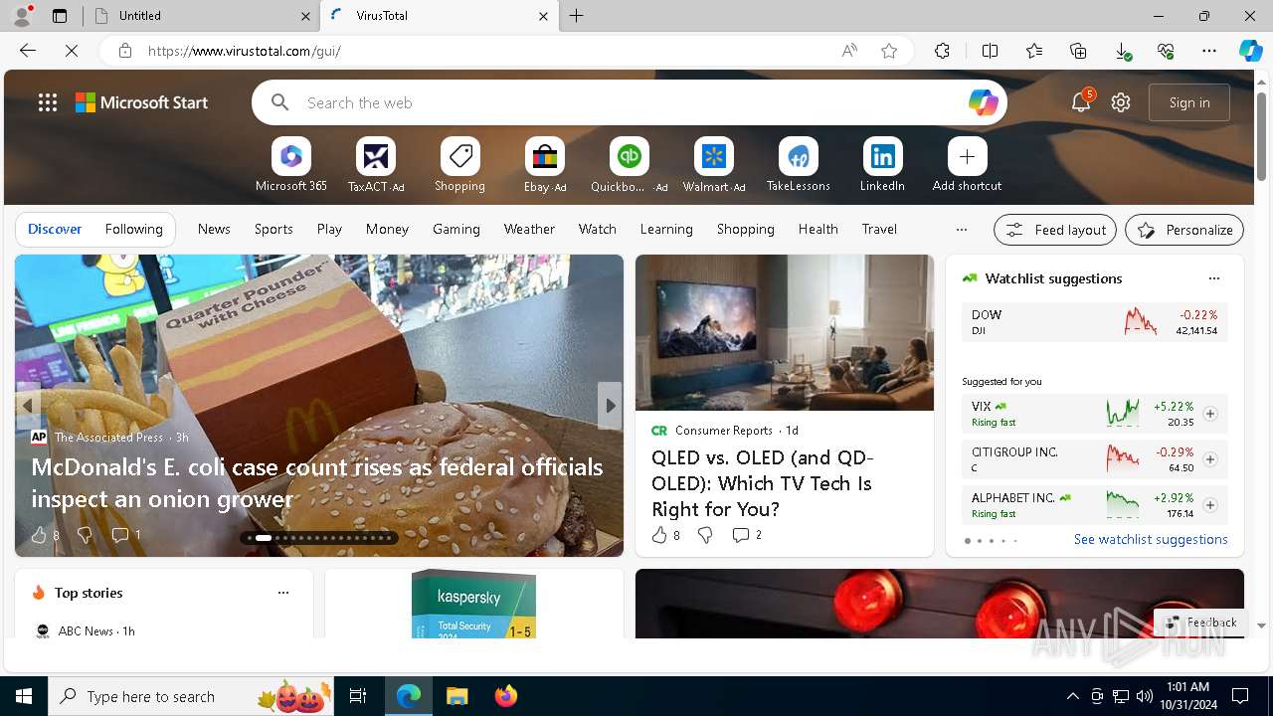
Task: Open Watchlist suggestions card options menu
Action: [x=1213, y=278]
